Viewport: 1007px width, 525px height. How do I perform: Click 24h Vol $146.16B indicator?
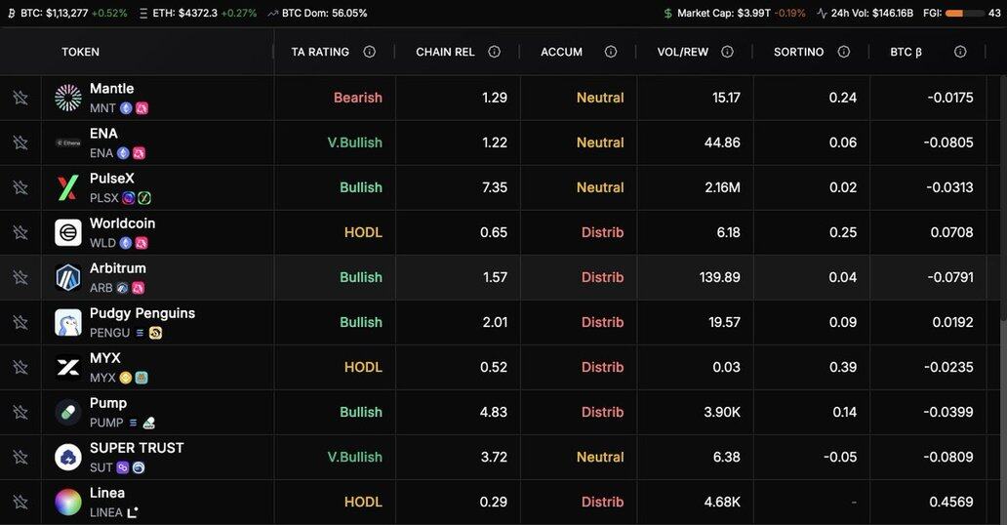(865, 13)
